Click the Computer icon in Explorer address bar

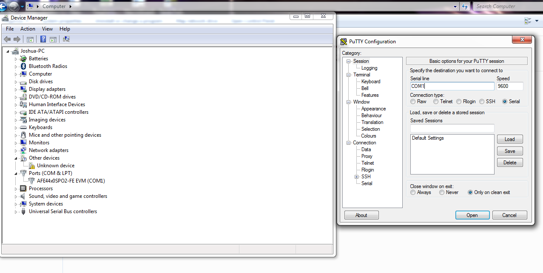point(31,6)
